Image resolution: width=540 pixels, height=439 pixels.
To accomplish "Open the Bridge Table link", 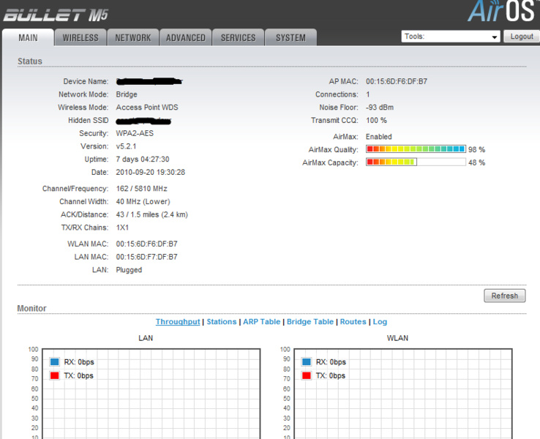I will pyautogui.click(x=310, y=322).
